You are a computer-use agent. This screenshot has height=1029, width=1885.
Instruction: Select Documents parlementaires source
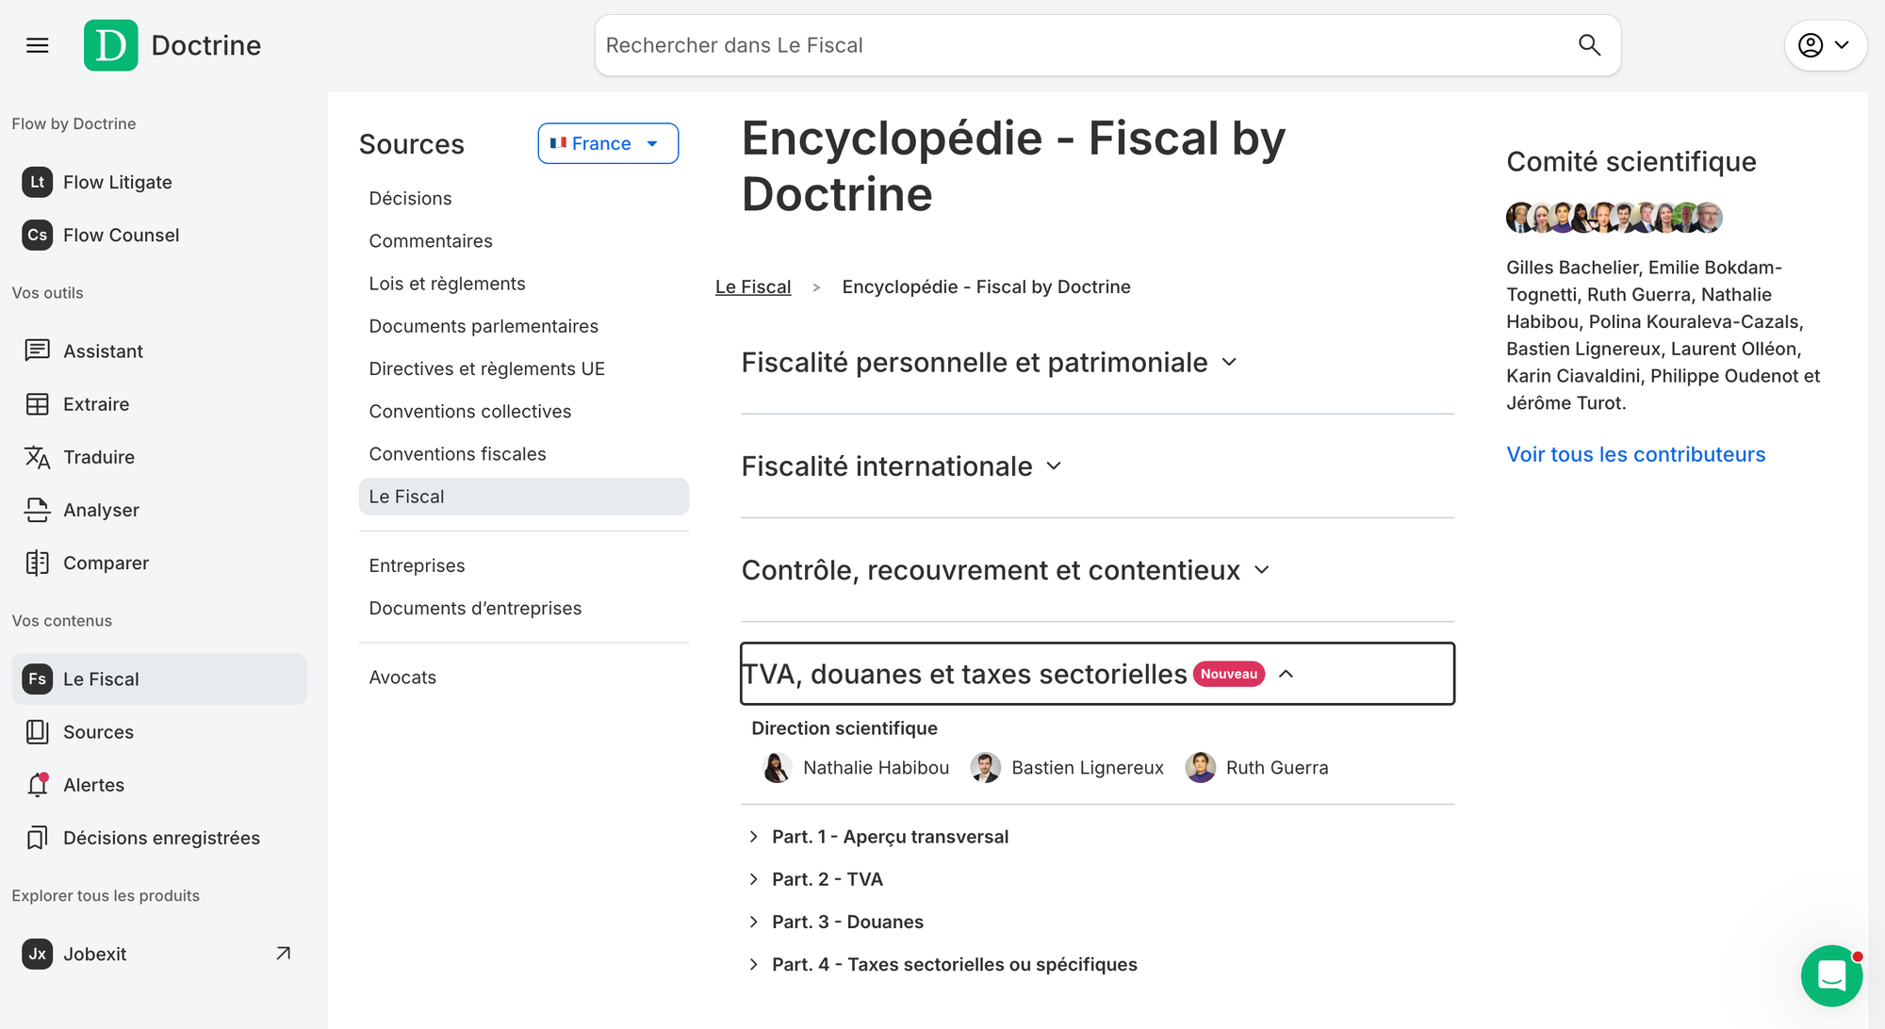tap(484, 326)
